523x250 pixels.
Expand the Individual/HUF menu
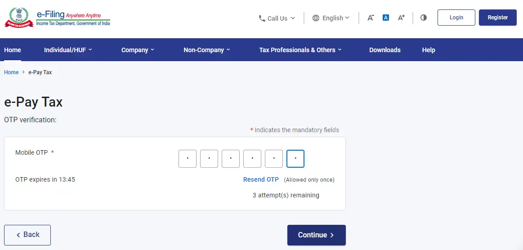[x=68, y=50]
